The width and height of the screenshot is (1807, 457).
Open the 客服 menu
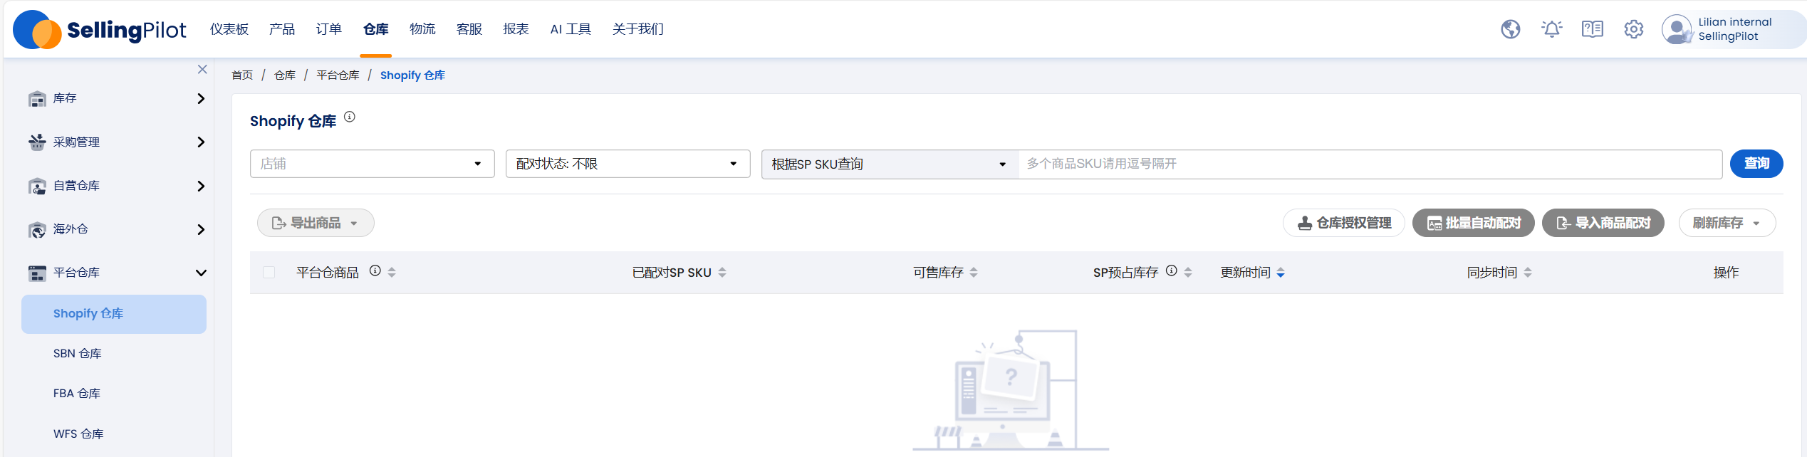pos(469,29)
